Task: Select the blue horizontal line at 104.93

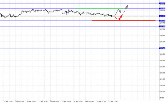Action: coord(80,48)
